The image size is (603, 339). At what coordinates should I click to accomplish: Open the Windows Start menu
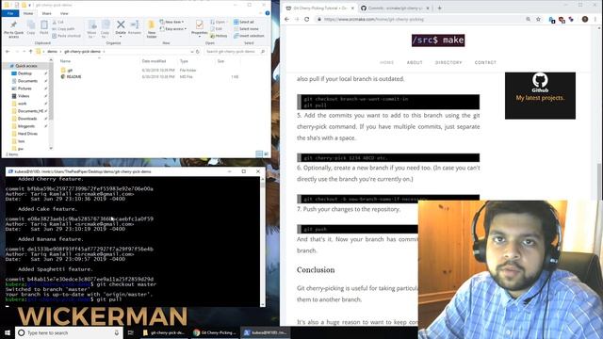pyautogui.click(x=8, y=332)
